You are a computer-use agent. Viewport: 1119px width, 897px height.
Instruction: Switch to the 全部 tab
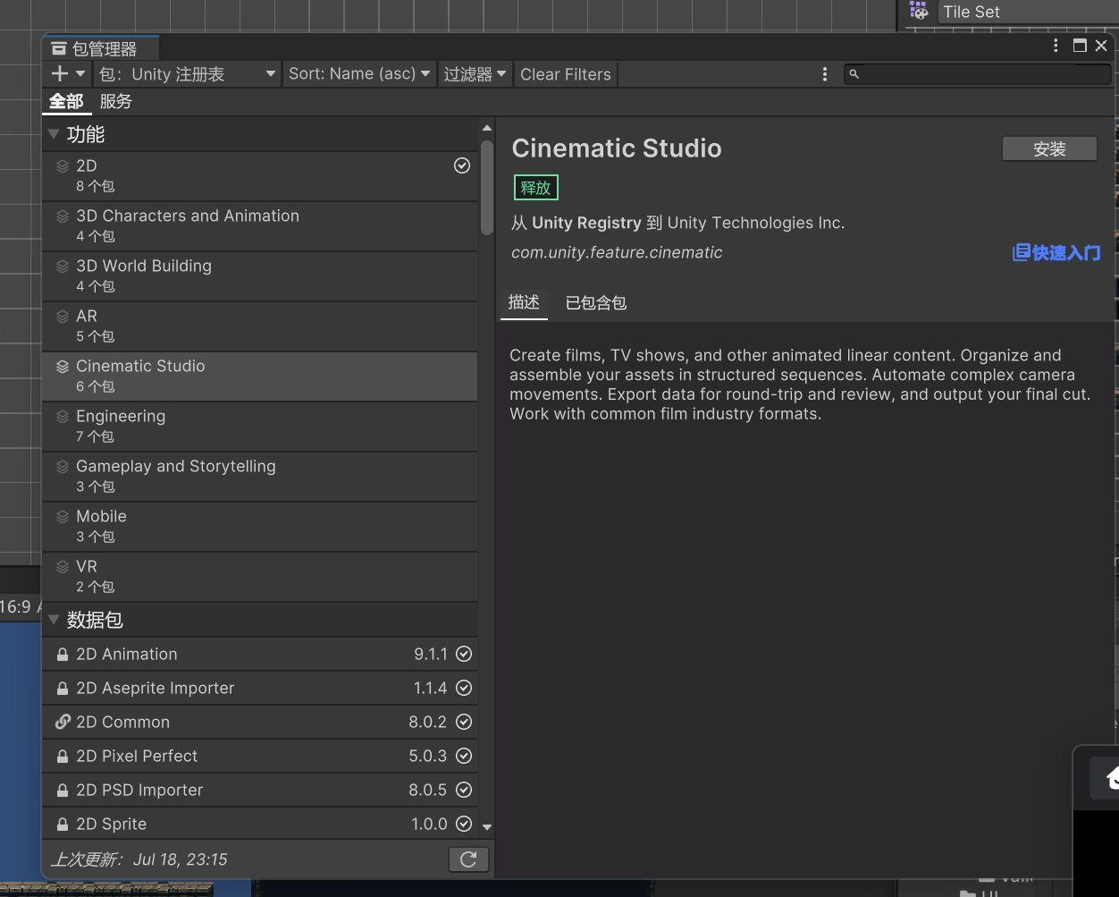66,101
